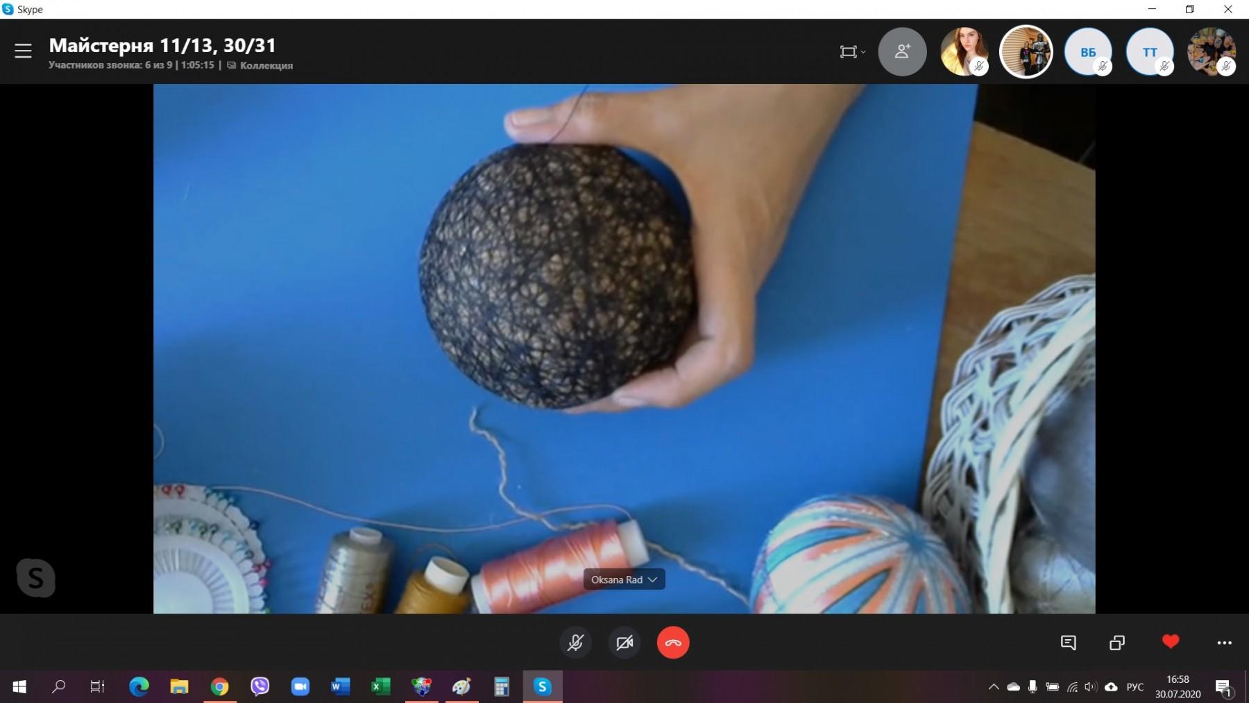Open OneDrive cloud tray icon
The height and width of the screenshot is (703, 1249).
1013,687
